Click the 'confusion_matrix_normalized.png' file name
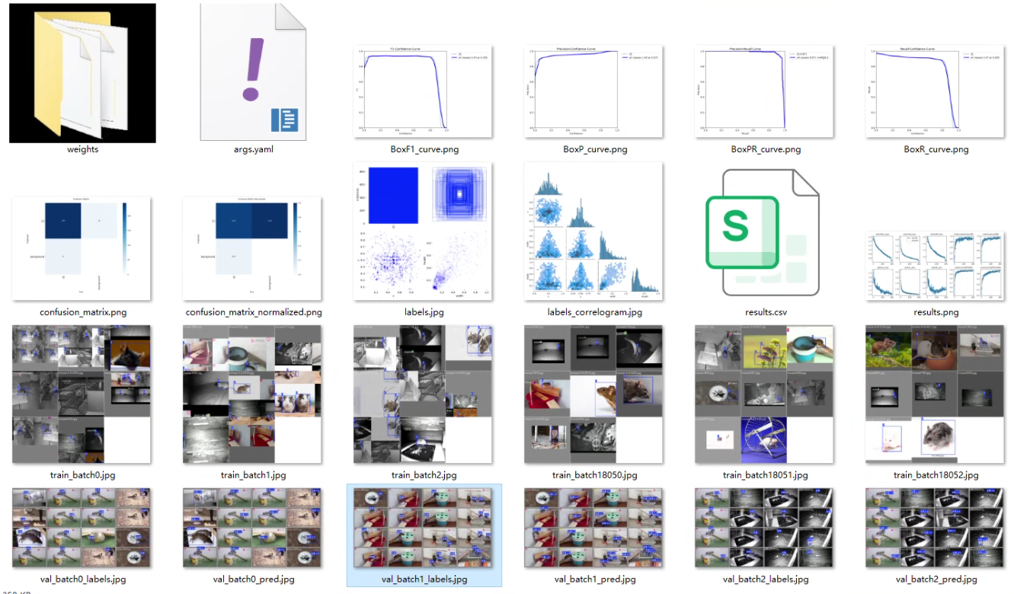Image resolution: width=1014 pixels, height=594 pixels. (254, 312)
